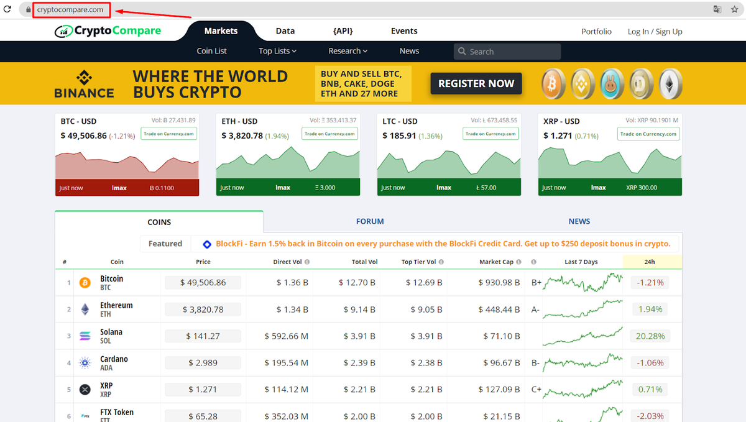Viewport: 746px width, 422px height.
Task: Click the Featured label
Action: click(165, 244)
